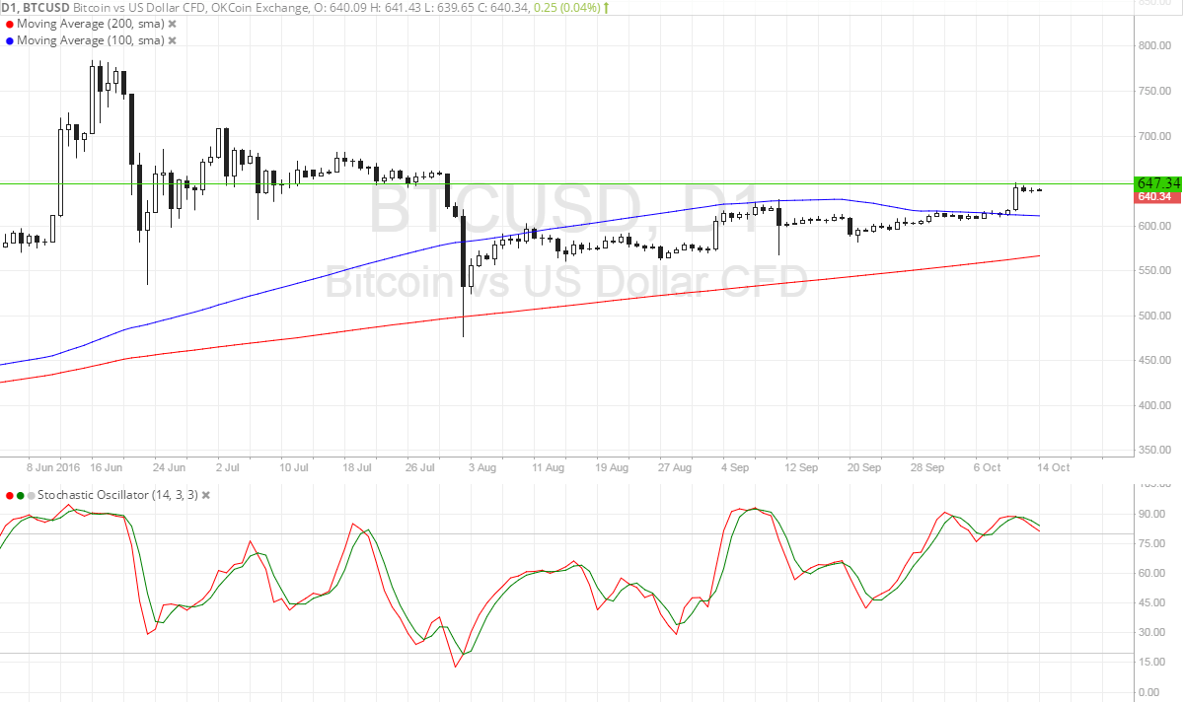Click the 800.00 price axis label

coord(1155,46)
